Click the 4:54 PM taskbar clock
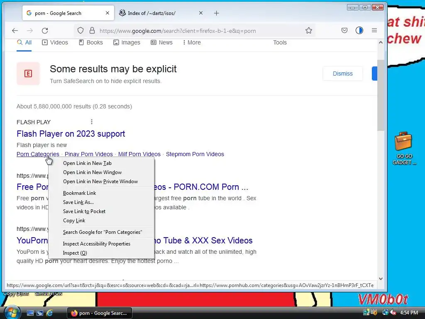This screenshot has width=425, height=319. point(409,313)
